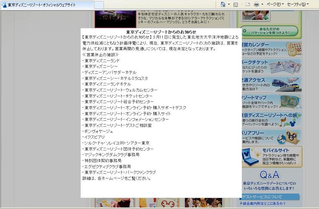This screenshot has width=319, height=209.
Task: Open the 運営カレンダー banner
Action: pos(272,49)
